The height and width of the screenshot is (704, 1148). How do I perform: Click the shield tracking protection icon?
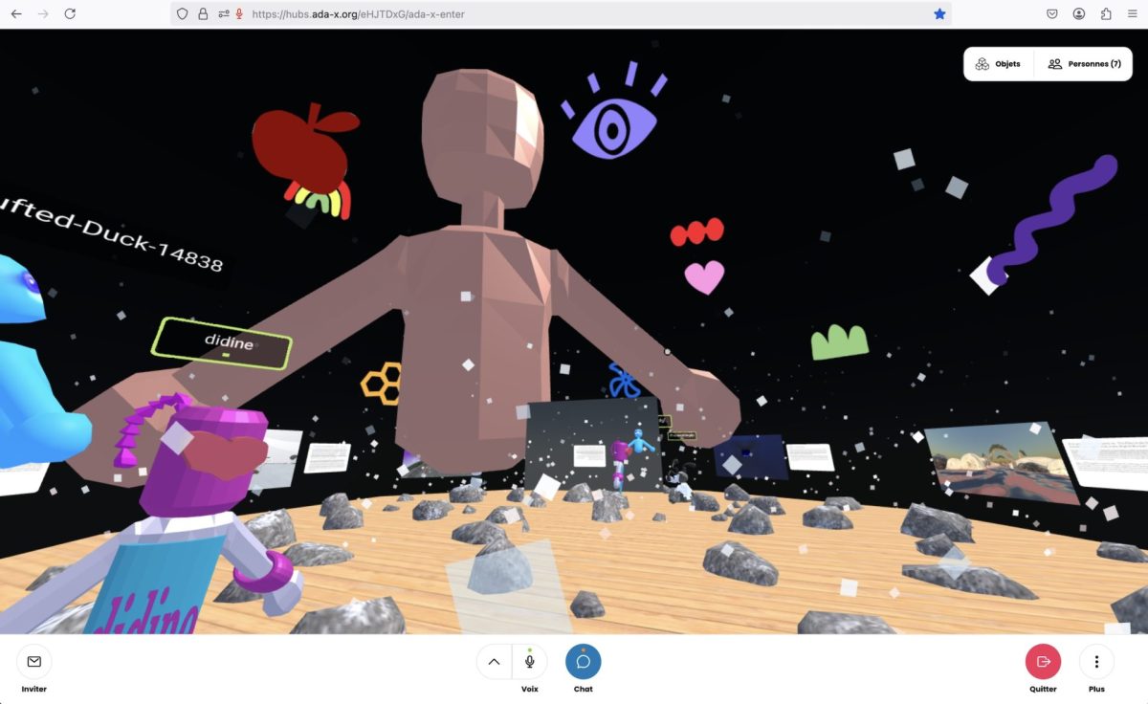pos(184,14)
